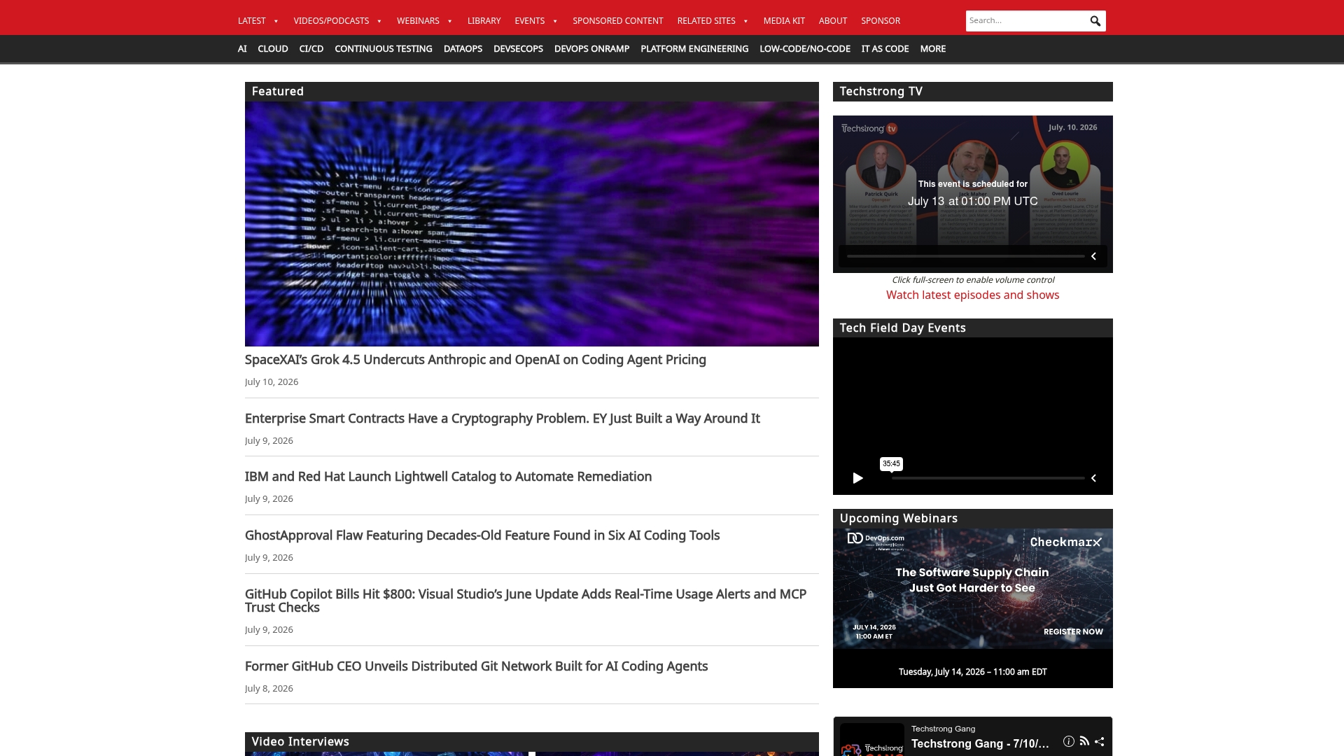Screen dimensions: 1344x756
Task: Read GitHub Copilot Bills Hit $800 article
Action: pyautogui.click(x=526, y=601)
